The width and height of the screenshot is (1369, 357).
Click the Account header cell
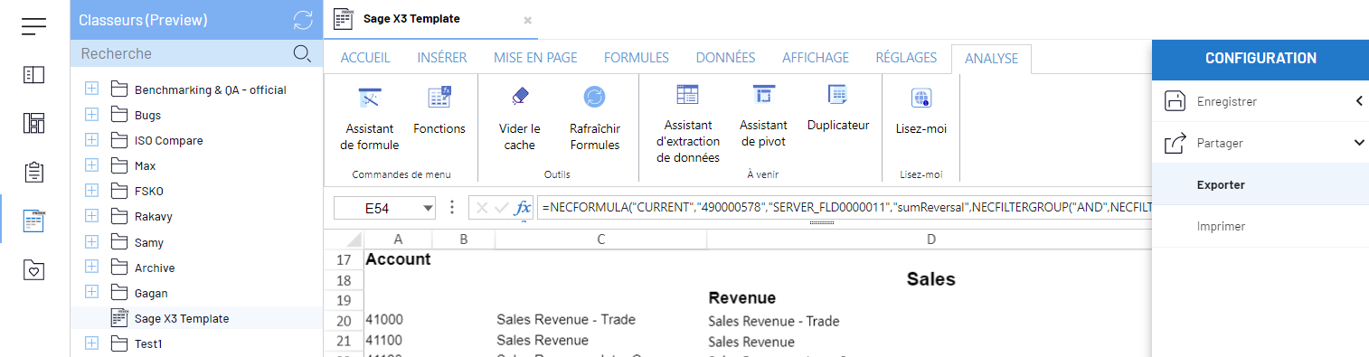click(x=398, y=259)
